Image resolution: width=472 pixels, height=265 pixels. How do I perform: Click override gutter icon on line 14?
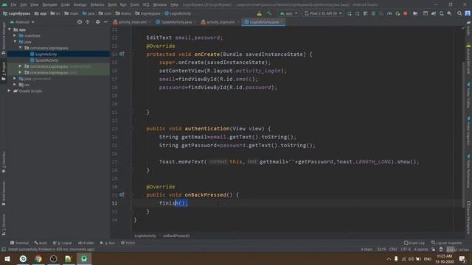coord(122,54)
